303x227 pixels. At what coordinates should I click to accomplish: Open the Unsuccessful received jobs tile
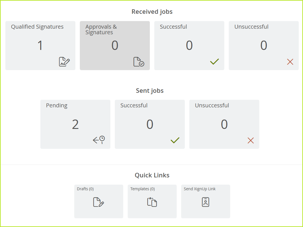coord(264,45)
